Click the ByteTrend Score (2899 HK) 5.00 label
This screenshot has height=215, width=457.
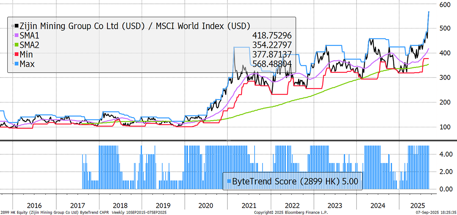coord(295,182)
